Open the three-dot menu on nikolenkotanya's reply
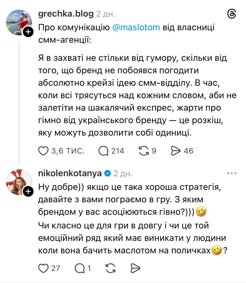This screenshot has width=246, height=283. click(231, 173)
